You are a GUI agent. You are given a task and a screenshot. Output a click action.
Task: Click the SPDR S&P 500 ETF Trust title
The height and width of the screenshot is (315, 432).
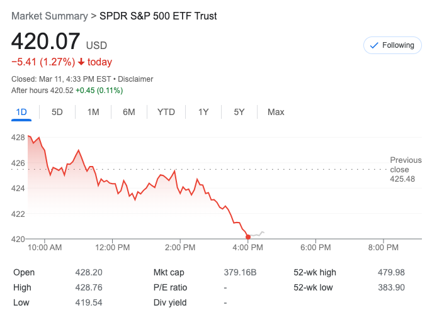point(158,16)
